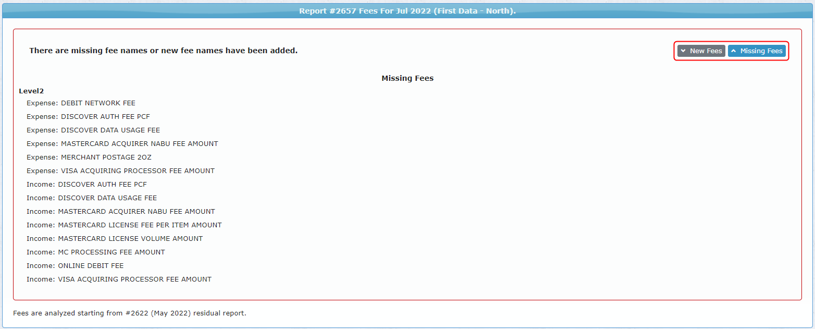Collapse the Missing Fees section

tap(757, 51)
